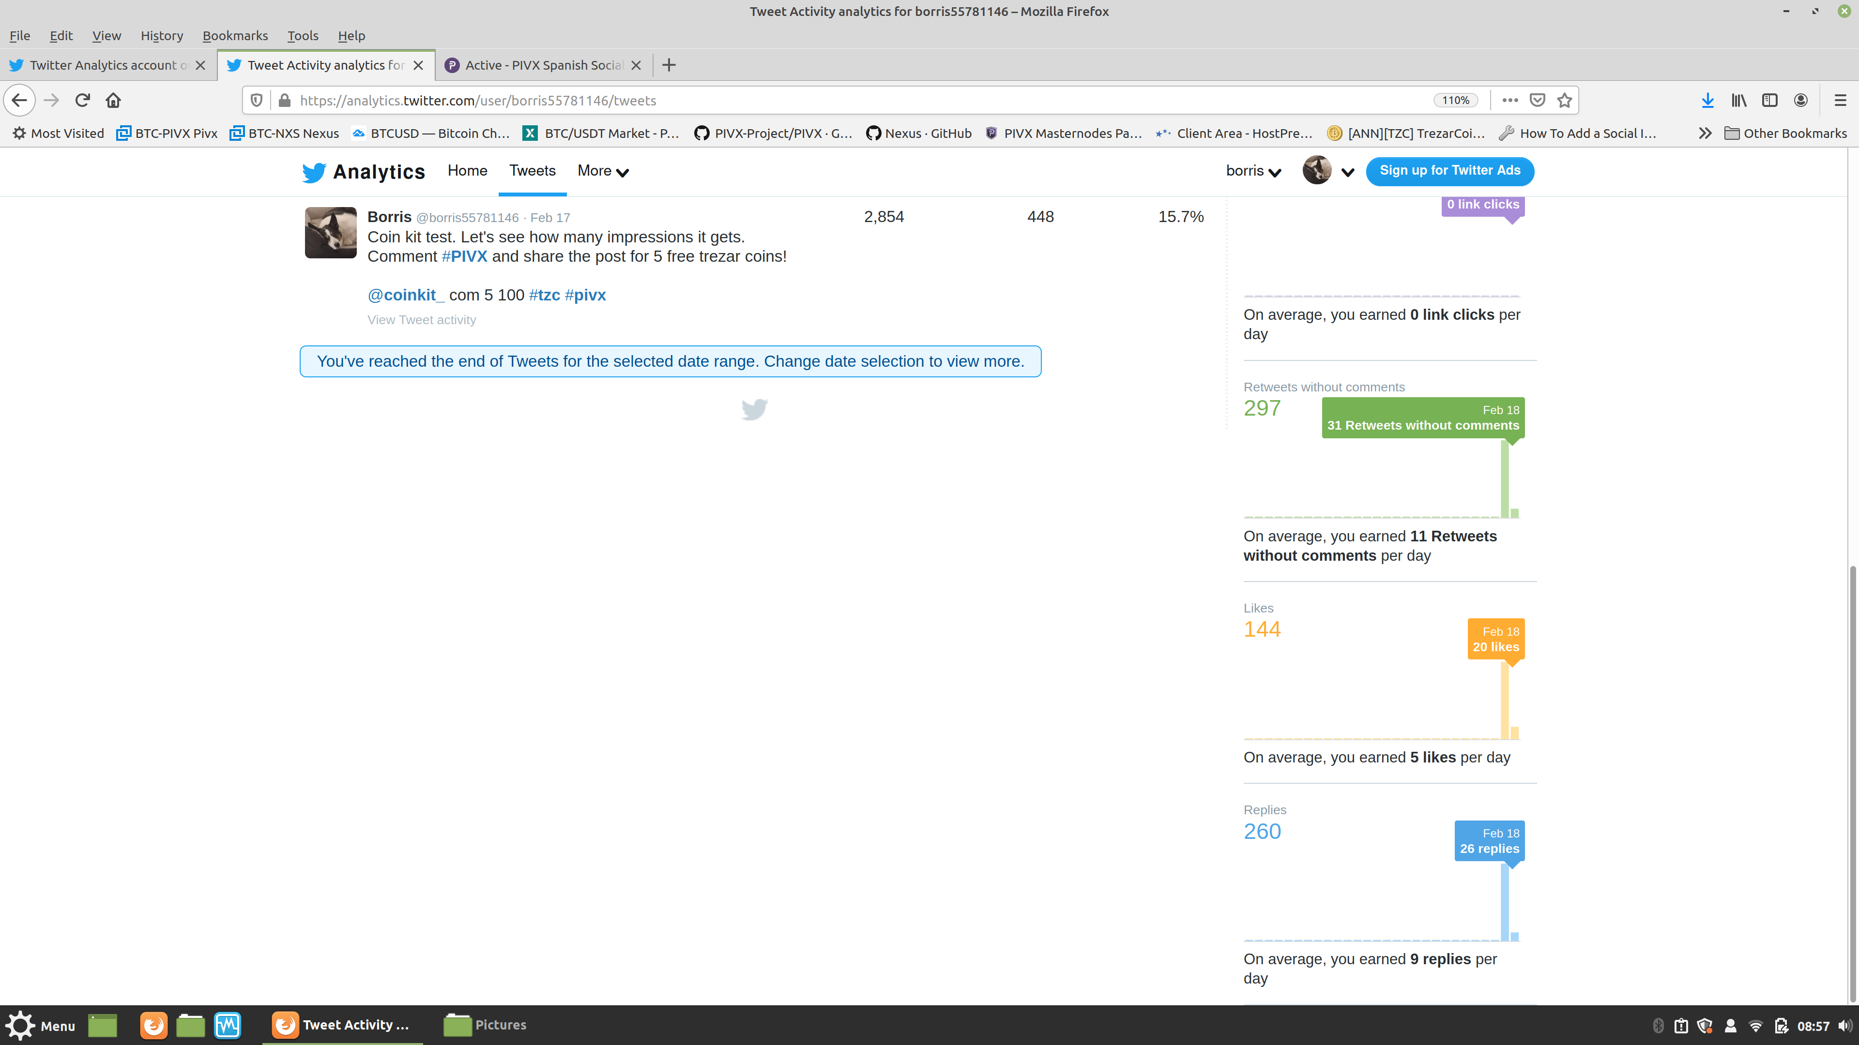Go back with the browser back arrow
The width and height of the screenshot is (1859, 1045).
click(x=19, y=100)
